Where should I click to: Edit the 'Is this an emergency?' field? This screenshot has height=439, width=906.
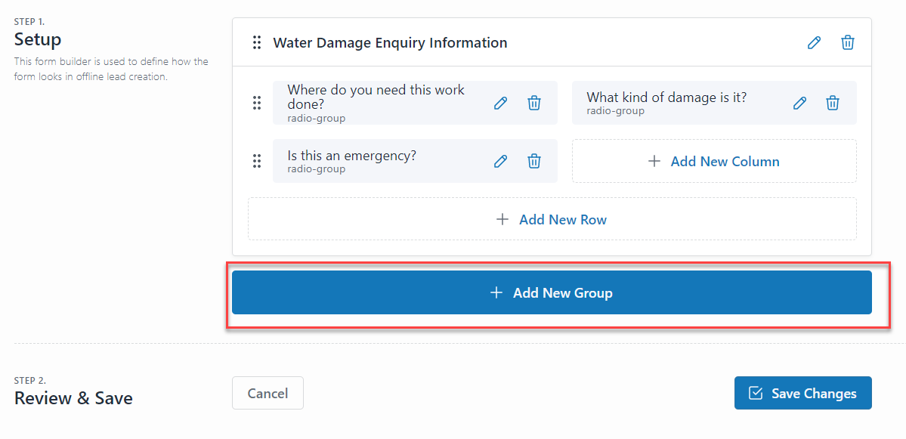point(500,161)
